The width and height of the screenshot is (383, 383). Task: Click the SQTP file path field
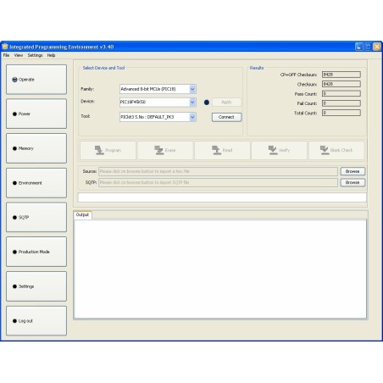pyautogui.click(x=218, y=183)
